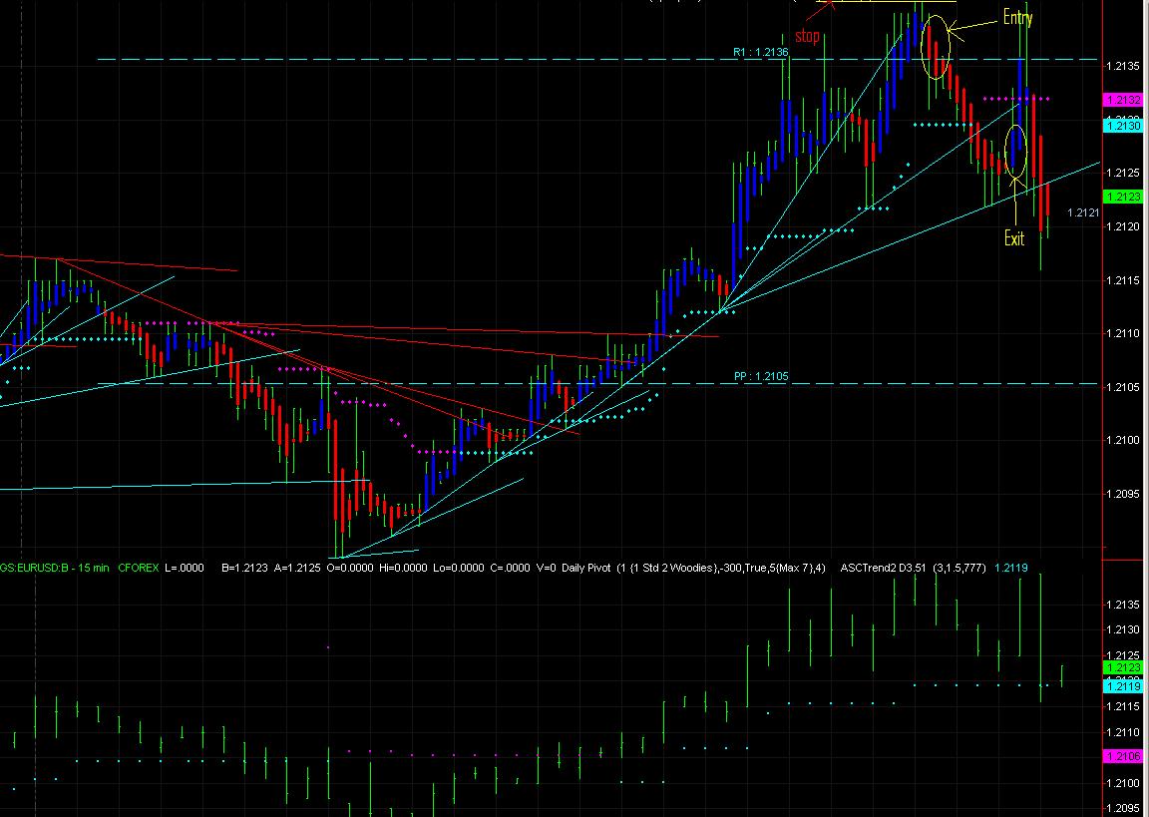
Task: Open the Daily Pivot indicator label
Action: [693, 568]
